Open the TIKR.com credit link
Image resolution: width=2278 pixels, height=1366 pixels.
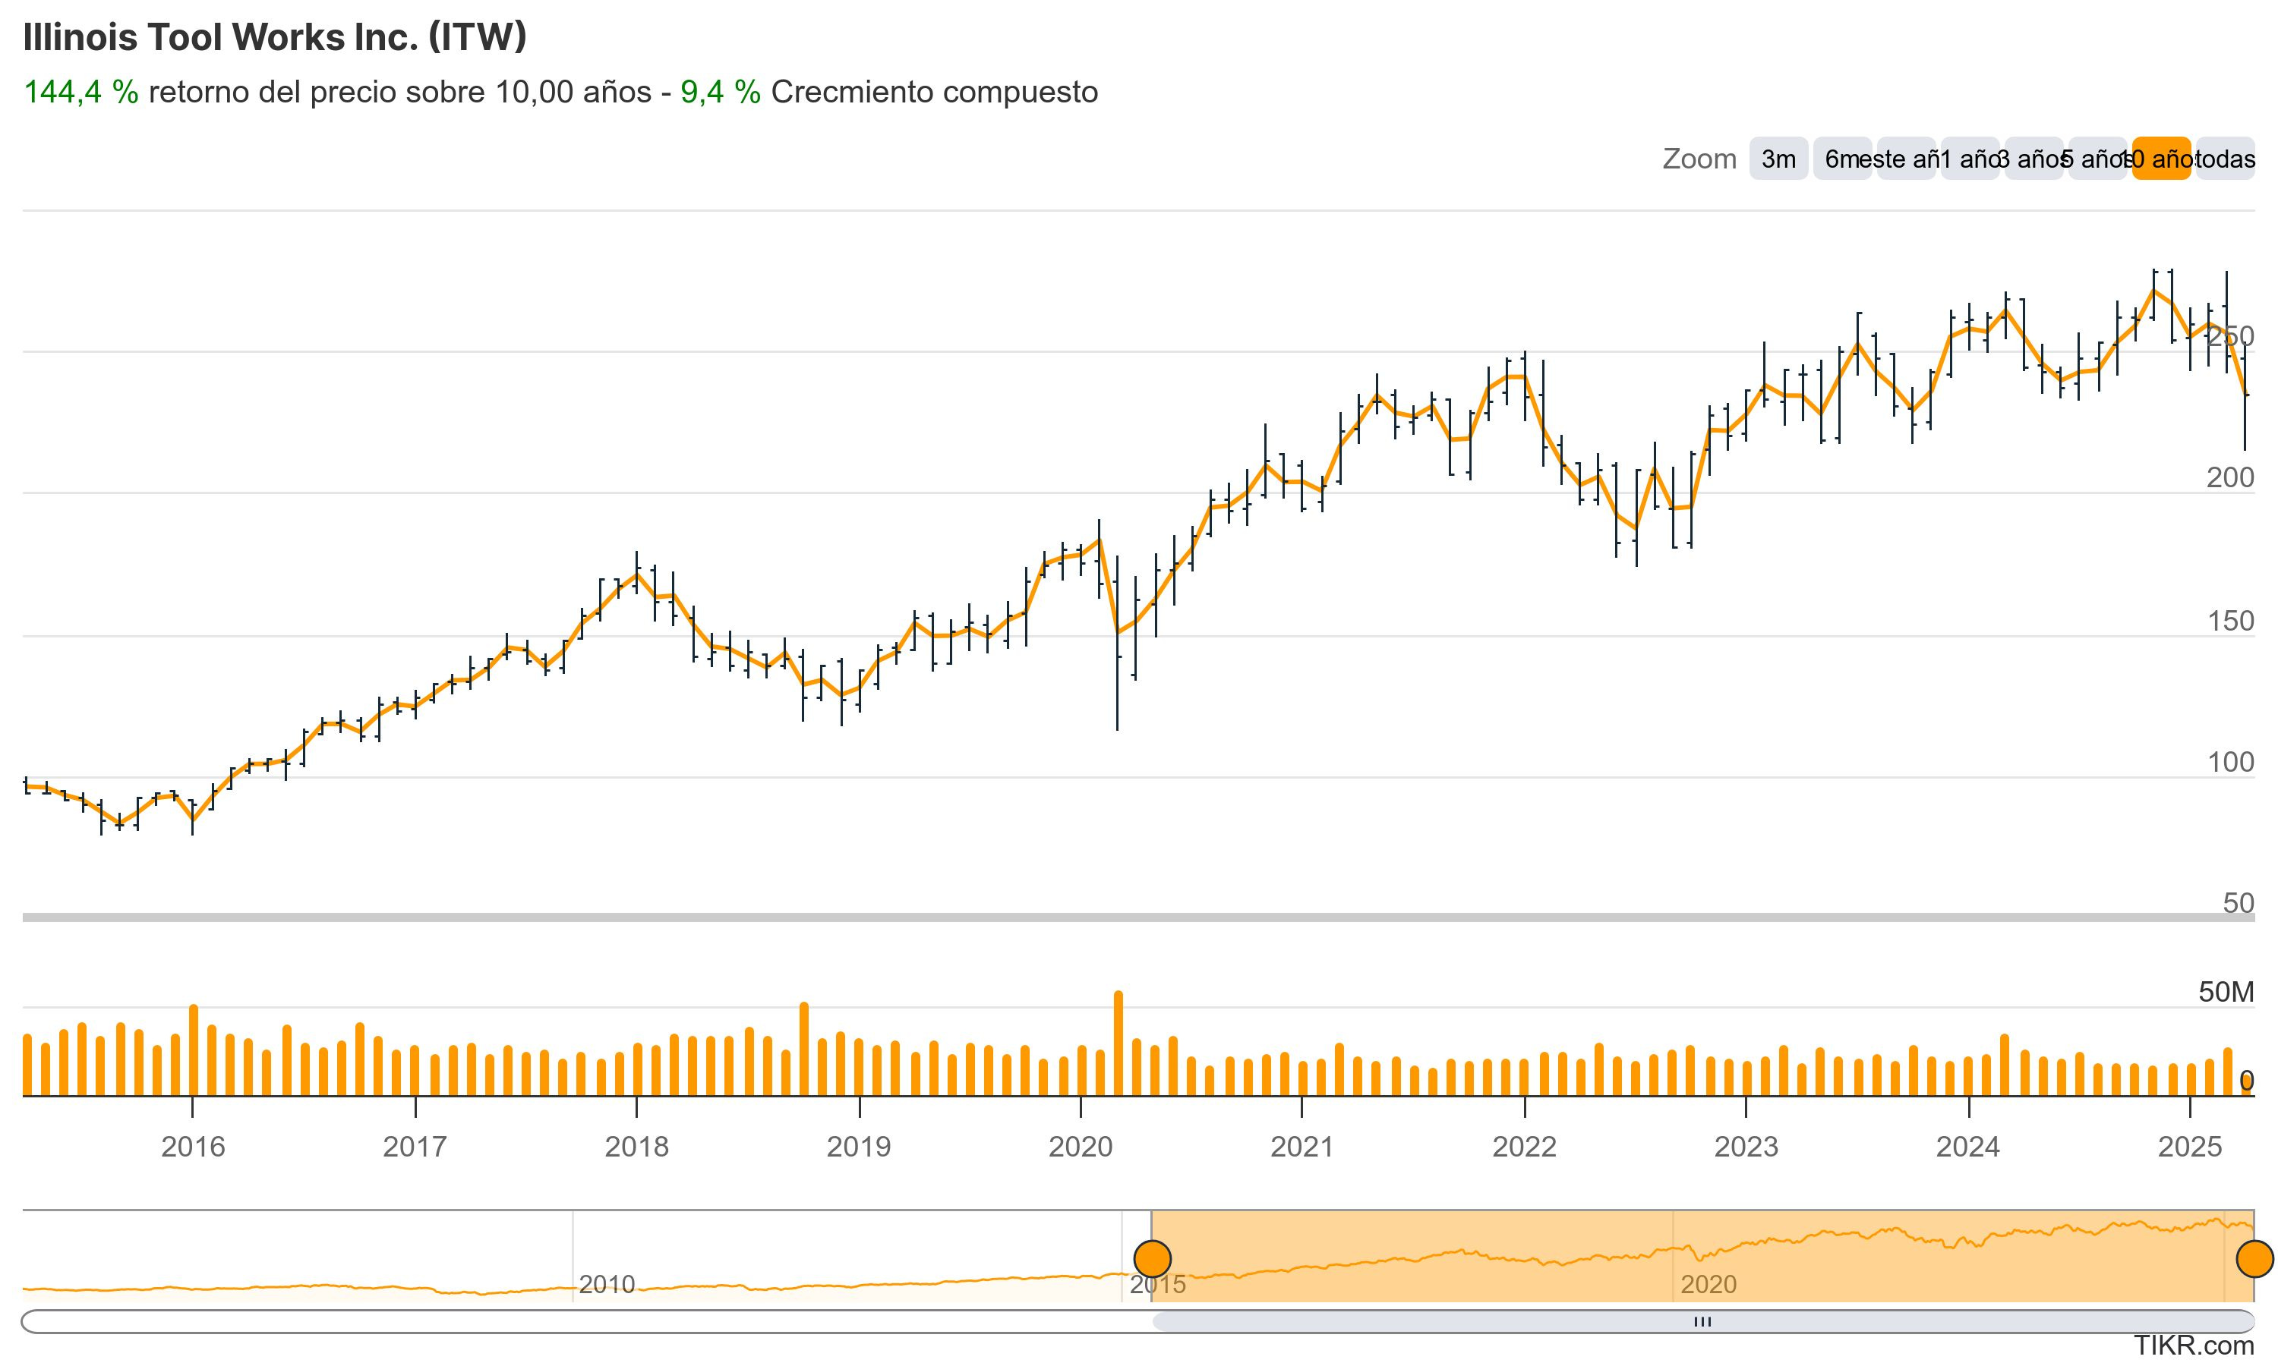pyautogui.click(x=2194, y=1346)
